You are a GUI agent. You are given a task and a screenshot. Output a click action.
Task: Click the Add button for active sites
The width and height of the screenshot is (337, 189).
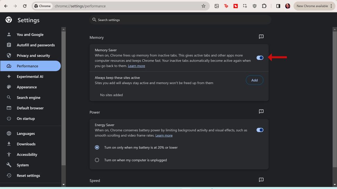click(254, 80)
